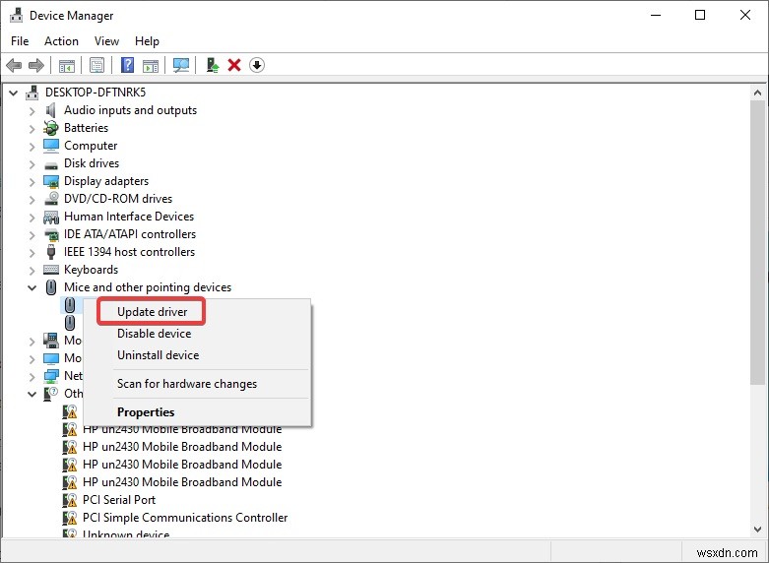
Task: Click the Show/Hide action pane toolbar icon
Action: tap(151, 65)
